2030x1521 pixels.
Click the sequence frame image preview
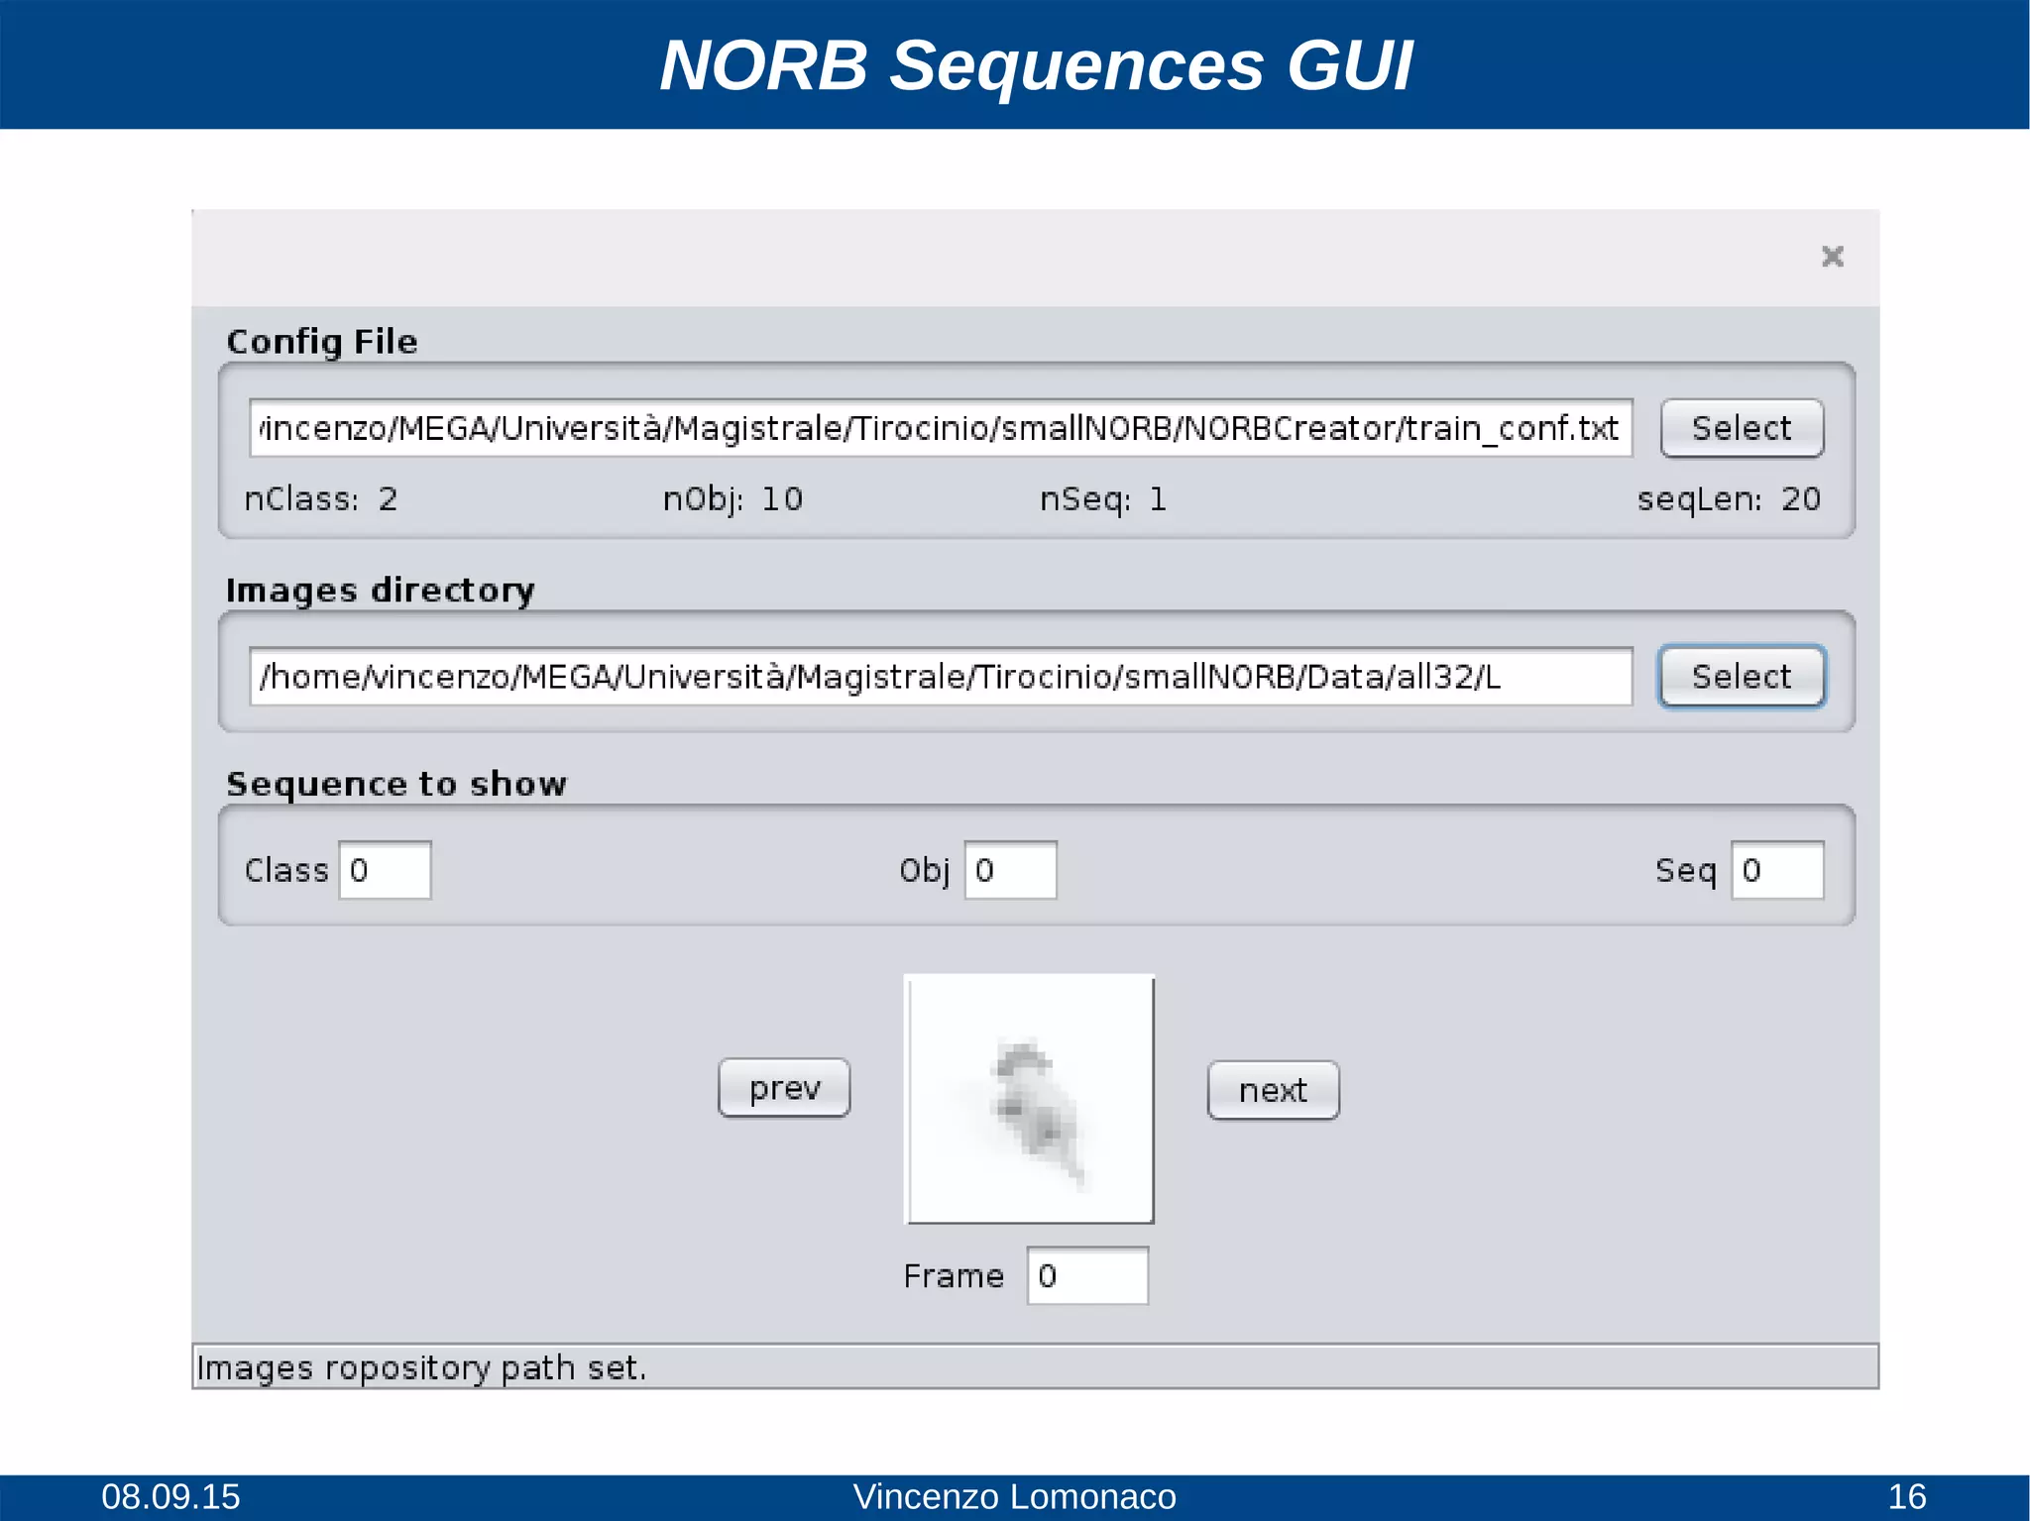(x=1030, y=1099)
